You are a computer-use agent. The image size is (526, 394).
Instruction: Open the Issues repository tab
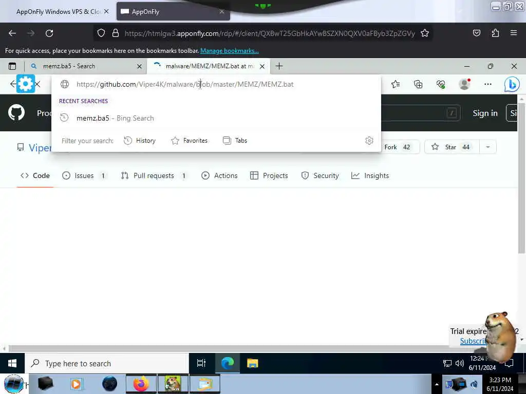(x=85, y=175)
